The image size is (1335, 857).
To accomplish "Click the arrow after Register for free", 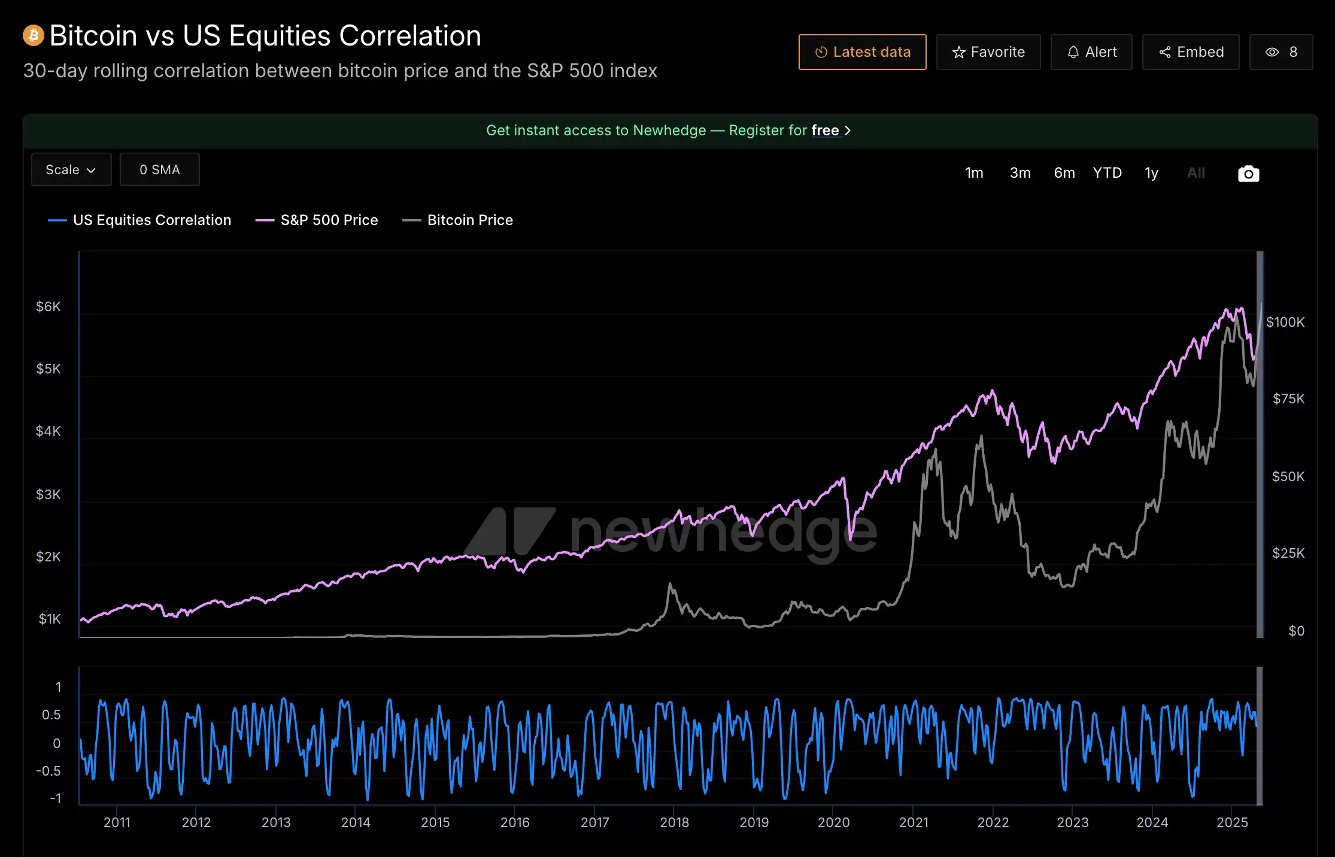I will pos(848,130).
